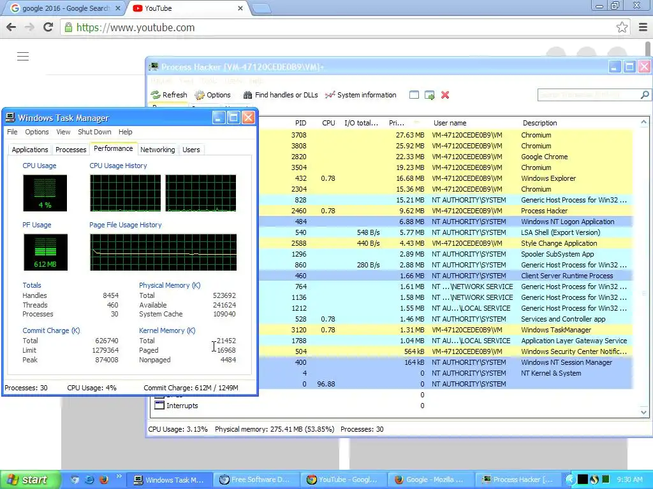Select the Windows NT Logon Application row
Screen dimensions: 653x489
(x=444, y=222)
